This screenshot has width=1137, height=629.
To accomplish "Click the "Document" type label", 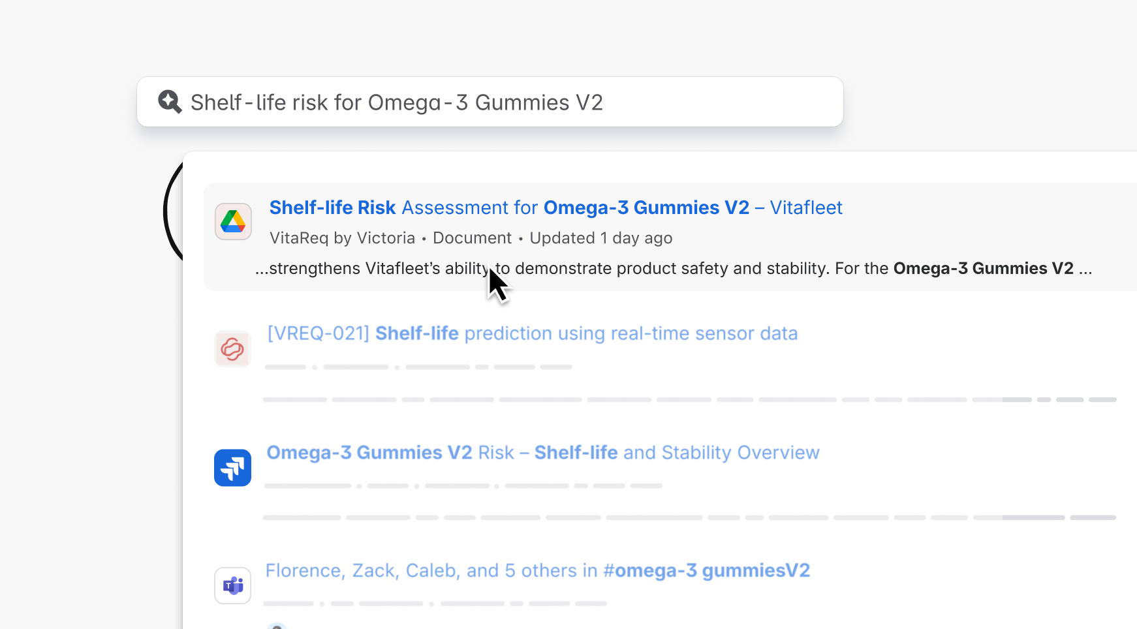I will [472, 238].
